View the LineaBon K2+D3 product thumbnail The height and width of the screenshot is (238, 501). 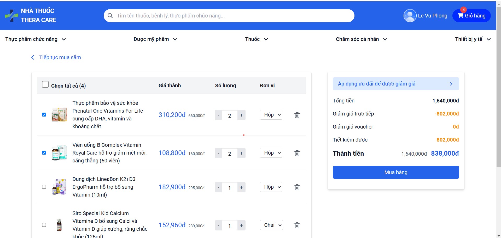(59, 187)
